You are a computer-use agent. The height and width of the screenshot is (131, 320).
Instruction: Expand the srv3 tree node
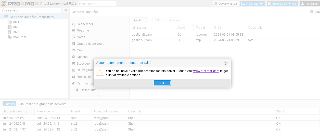tap(6, 32)
